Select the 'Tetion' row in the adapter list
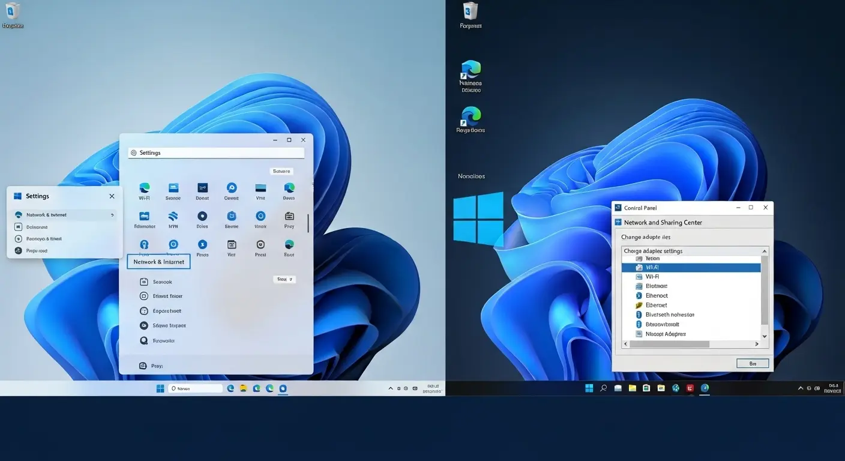 tap(691, 258)
